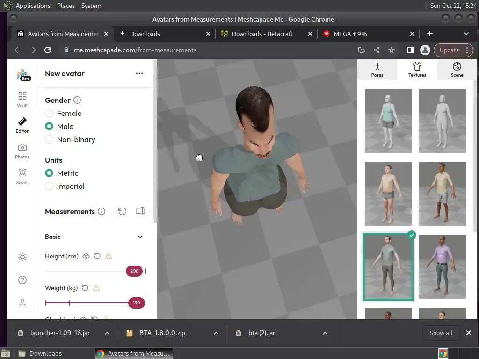Open the Places menu
The height and width of the screenshot is (359, 479).
[x=66, y=6]
